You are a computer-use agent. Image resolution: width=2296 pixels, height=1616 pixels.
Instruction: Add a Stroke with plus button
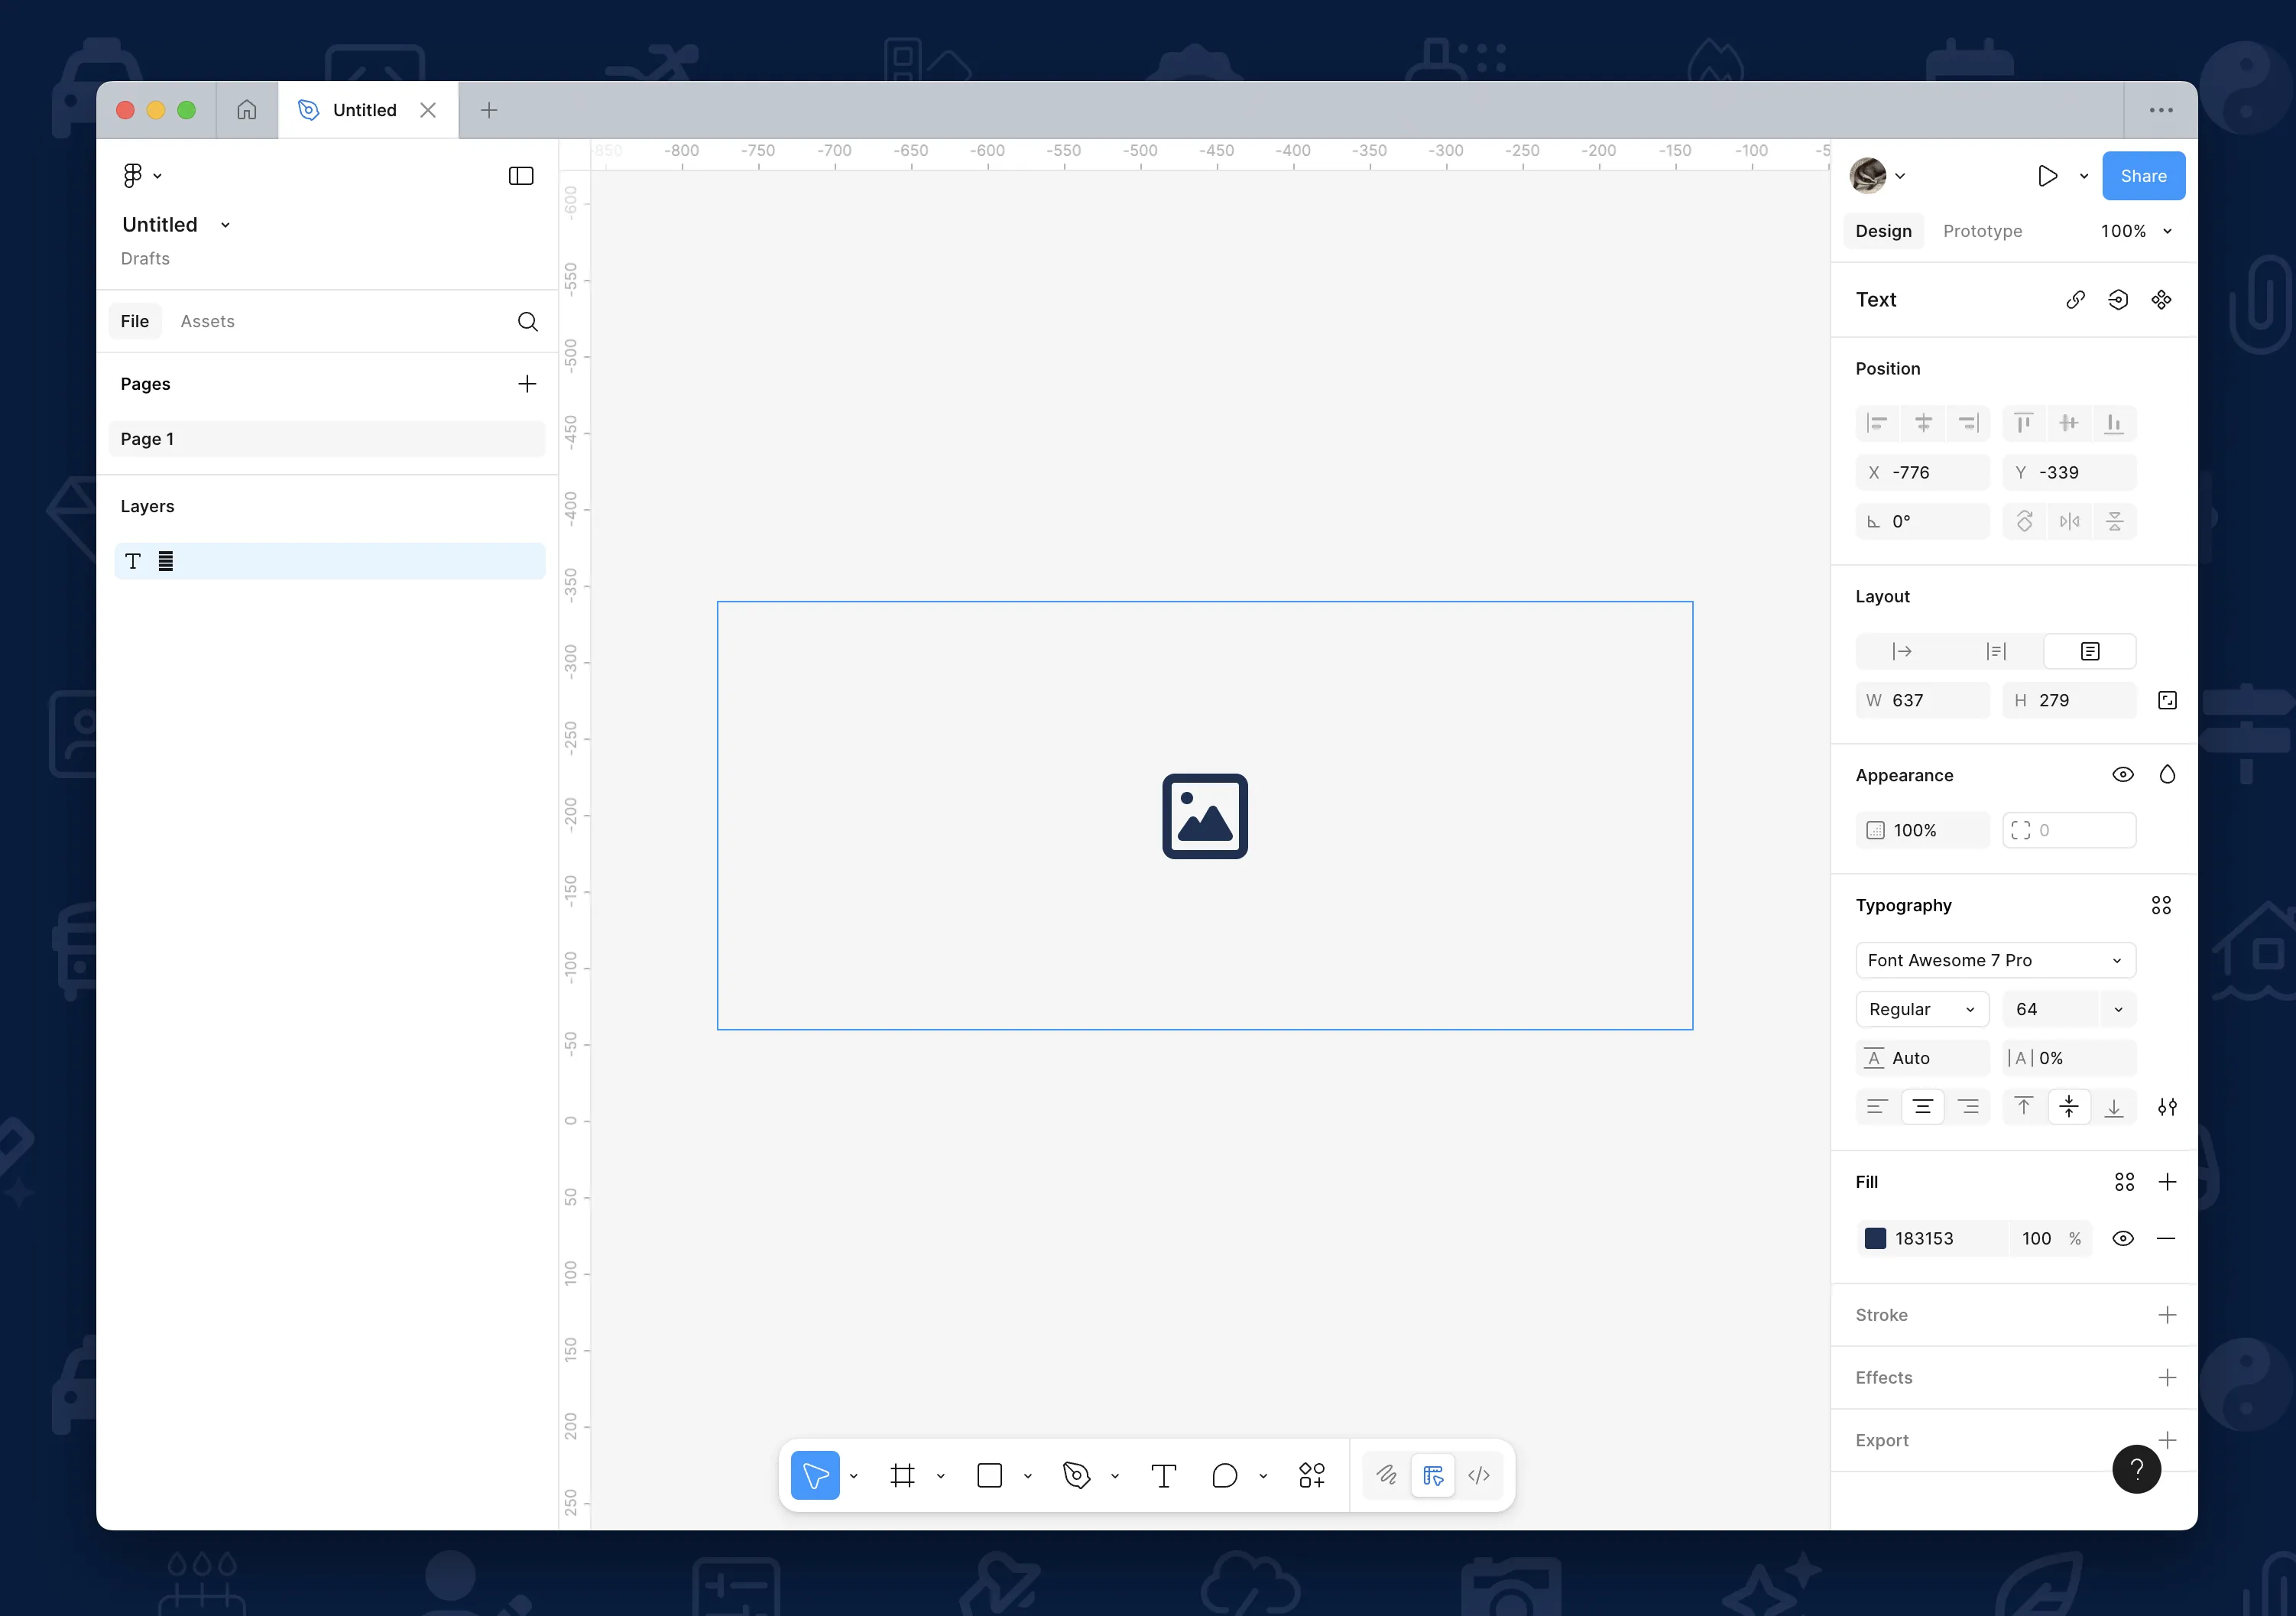pyautogui.click(x=2166, y=1315)
